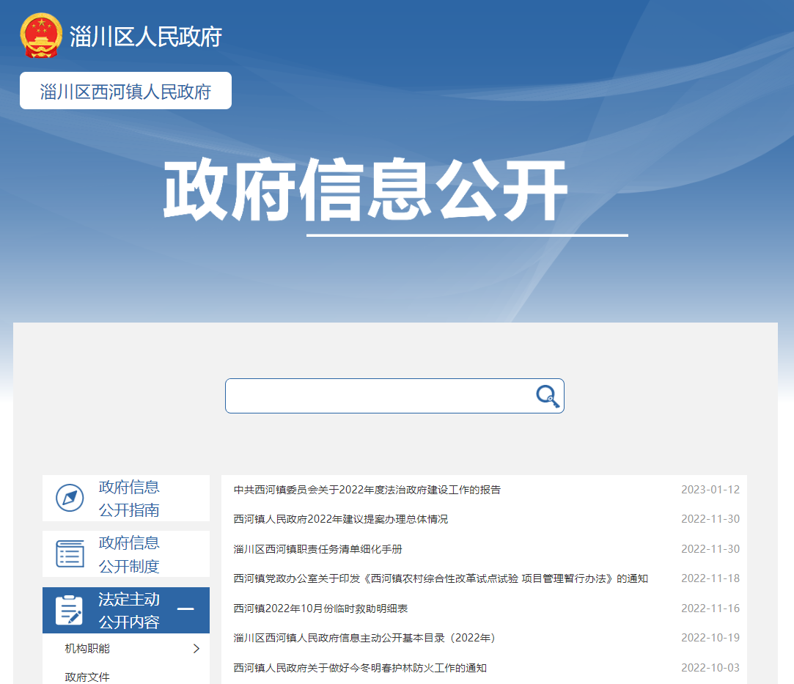Click the list icon for disclosure system
The image size is (794, 684).
(70, 554)
